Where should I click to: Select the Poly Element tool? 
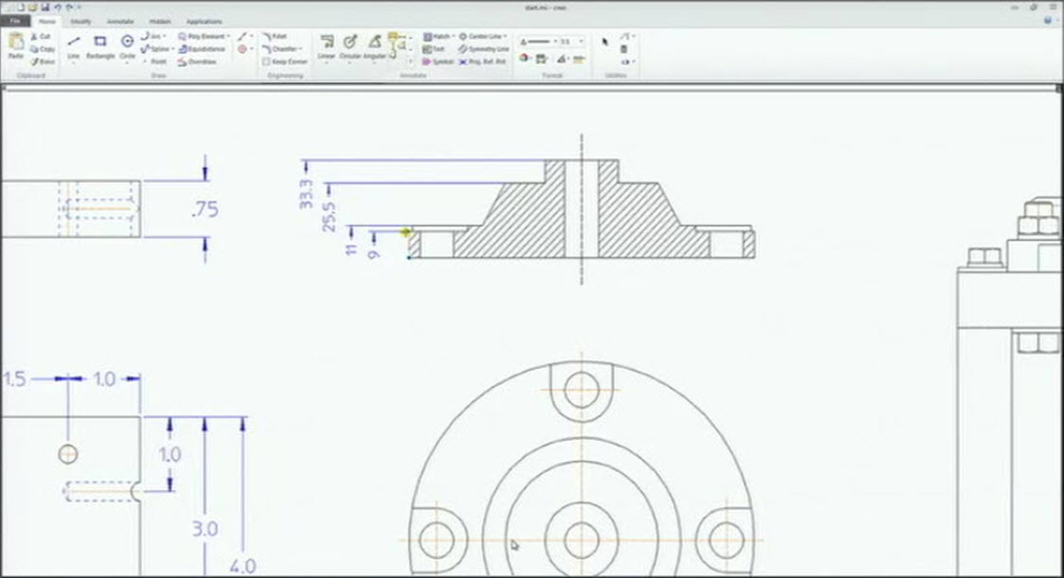[x=202, y=36]
